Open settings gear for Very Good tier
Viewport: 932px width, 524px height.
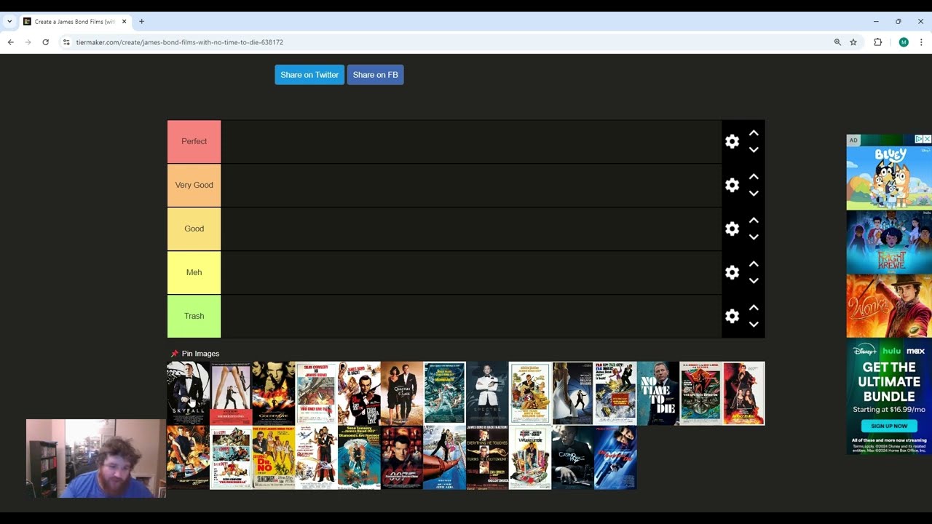[732, 186]
